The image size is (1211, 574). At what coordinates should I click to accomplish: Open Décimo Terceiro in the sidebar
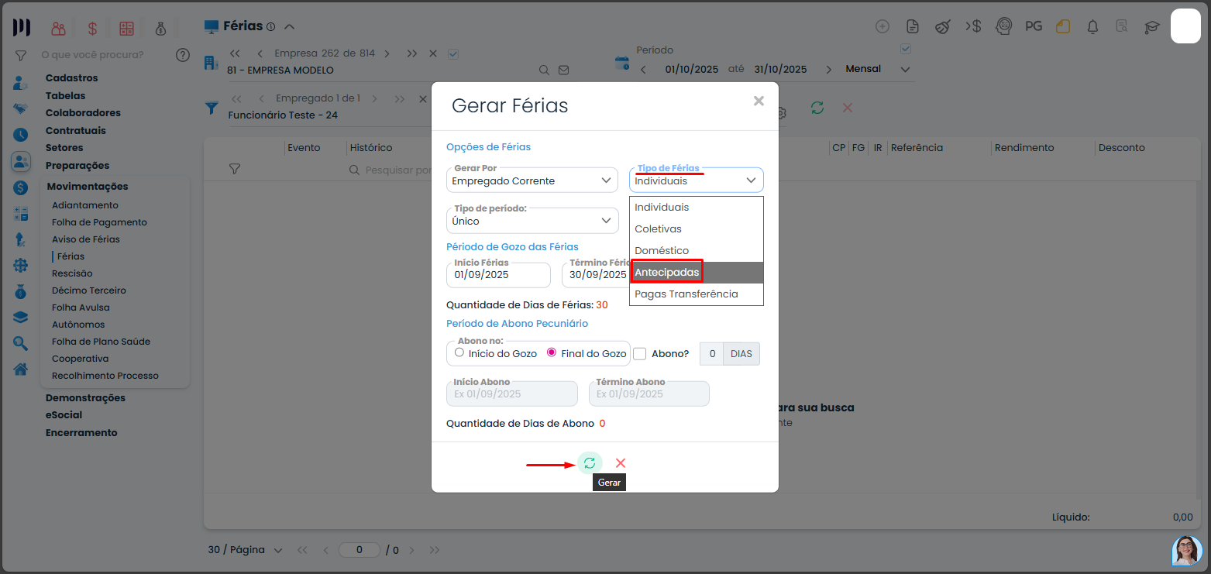pos(89,290)
